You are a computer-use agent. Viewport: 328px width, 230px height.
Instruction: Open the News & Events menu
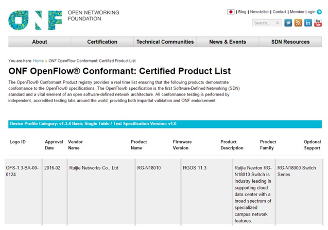(x=228, y=42)
